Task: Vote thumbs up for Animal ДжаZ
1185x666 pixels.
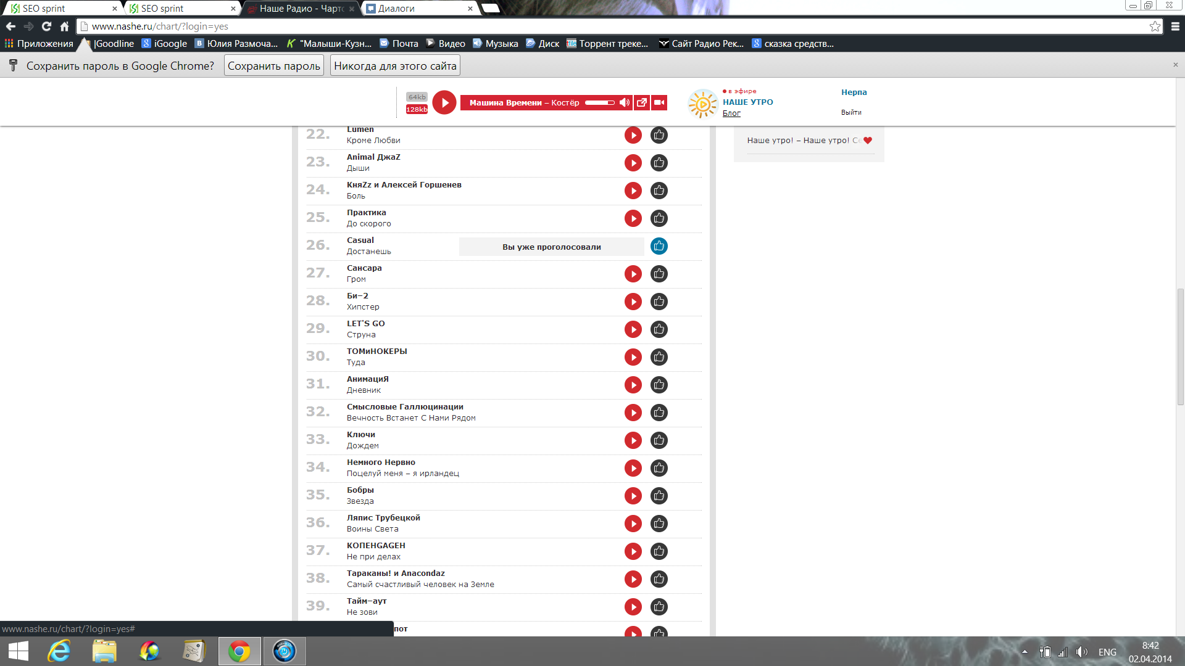Action: pyautogui.click(x=659, y=163)
